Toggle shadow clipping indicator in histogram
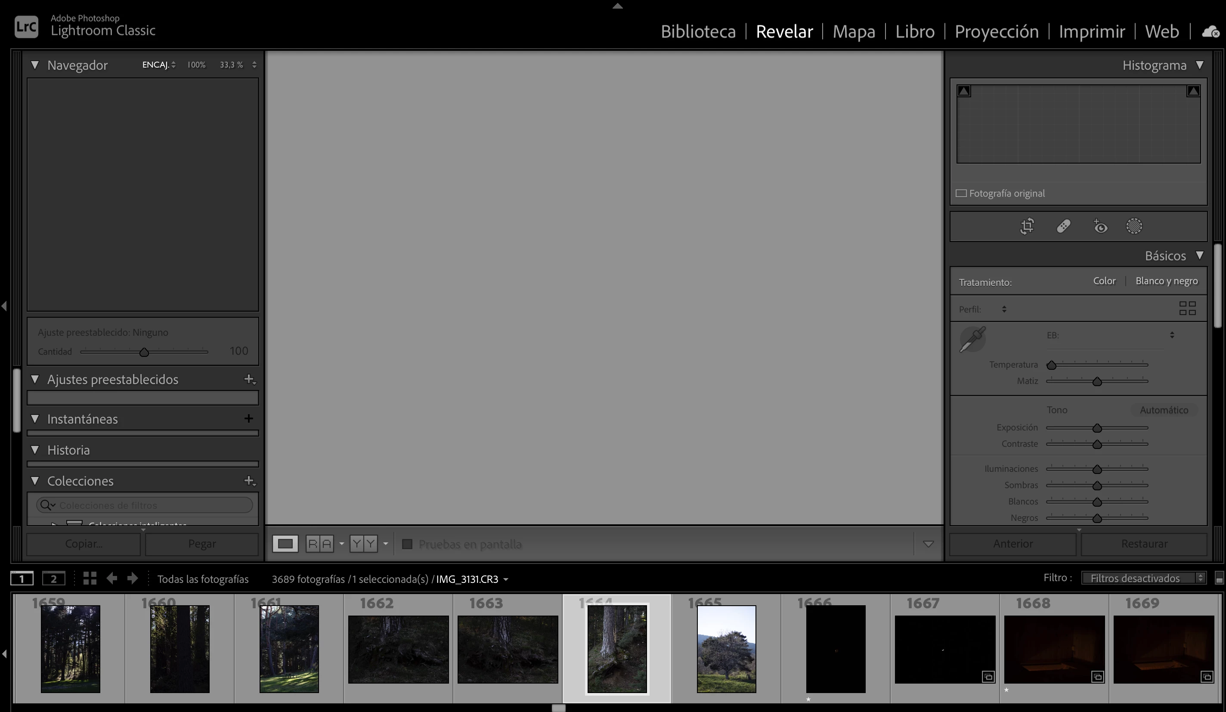Image resolution: width=1226 pixels, height=712 pixels. coord(964,91)
